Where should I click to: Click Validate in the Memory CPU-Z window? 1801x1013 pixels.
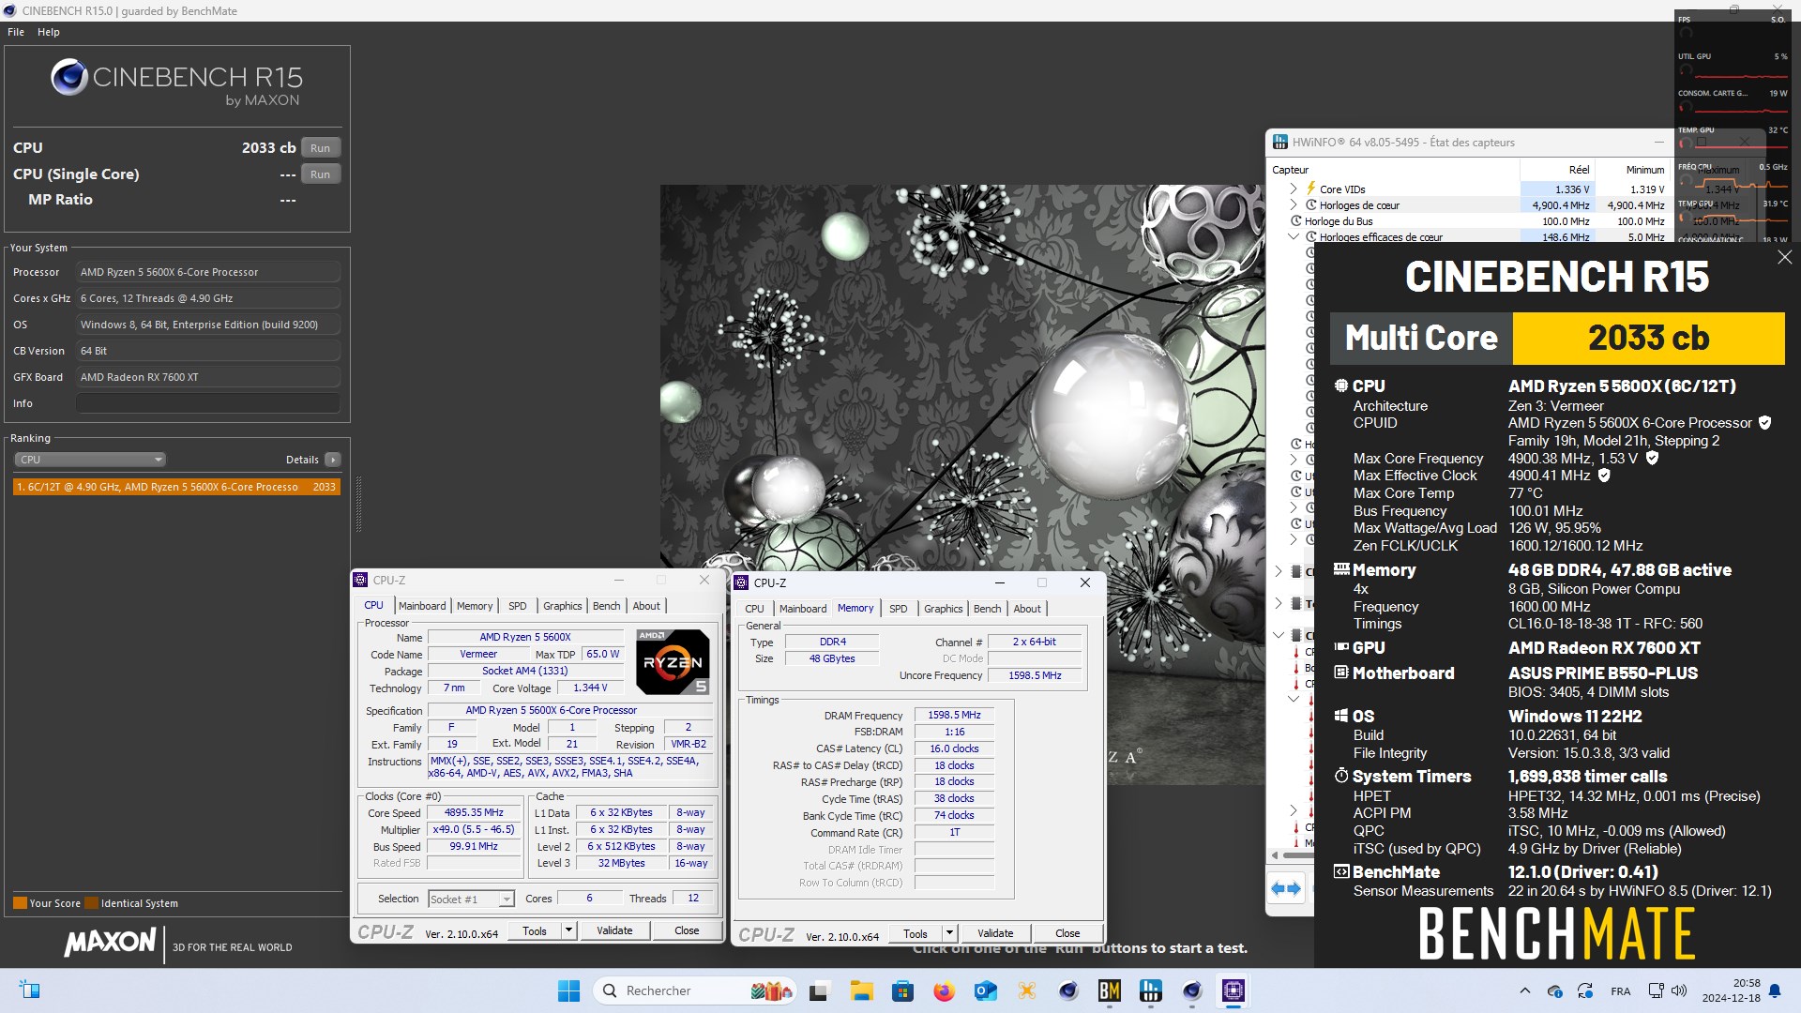pos(995,933)
